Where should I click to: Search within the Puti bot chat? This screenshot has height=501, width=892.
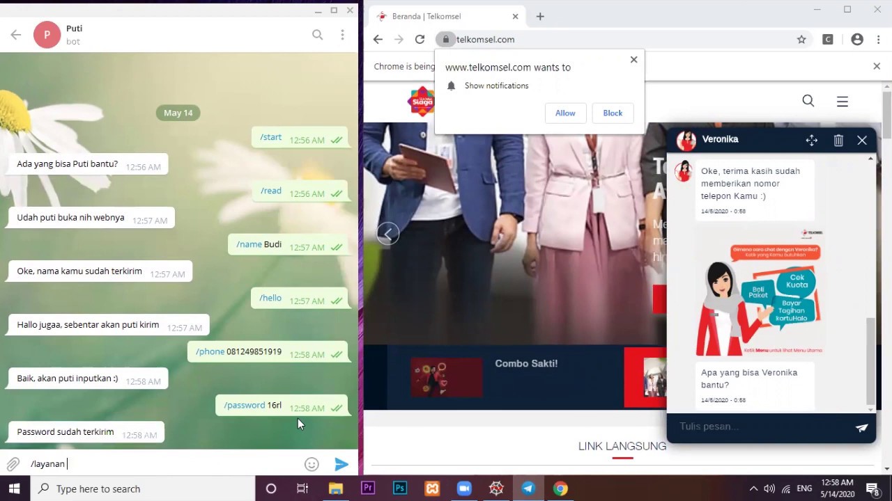318,35
